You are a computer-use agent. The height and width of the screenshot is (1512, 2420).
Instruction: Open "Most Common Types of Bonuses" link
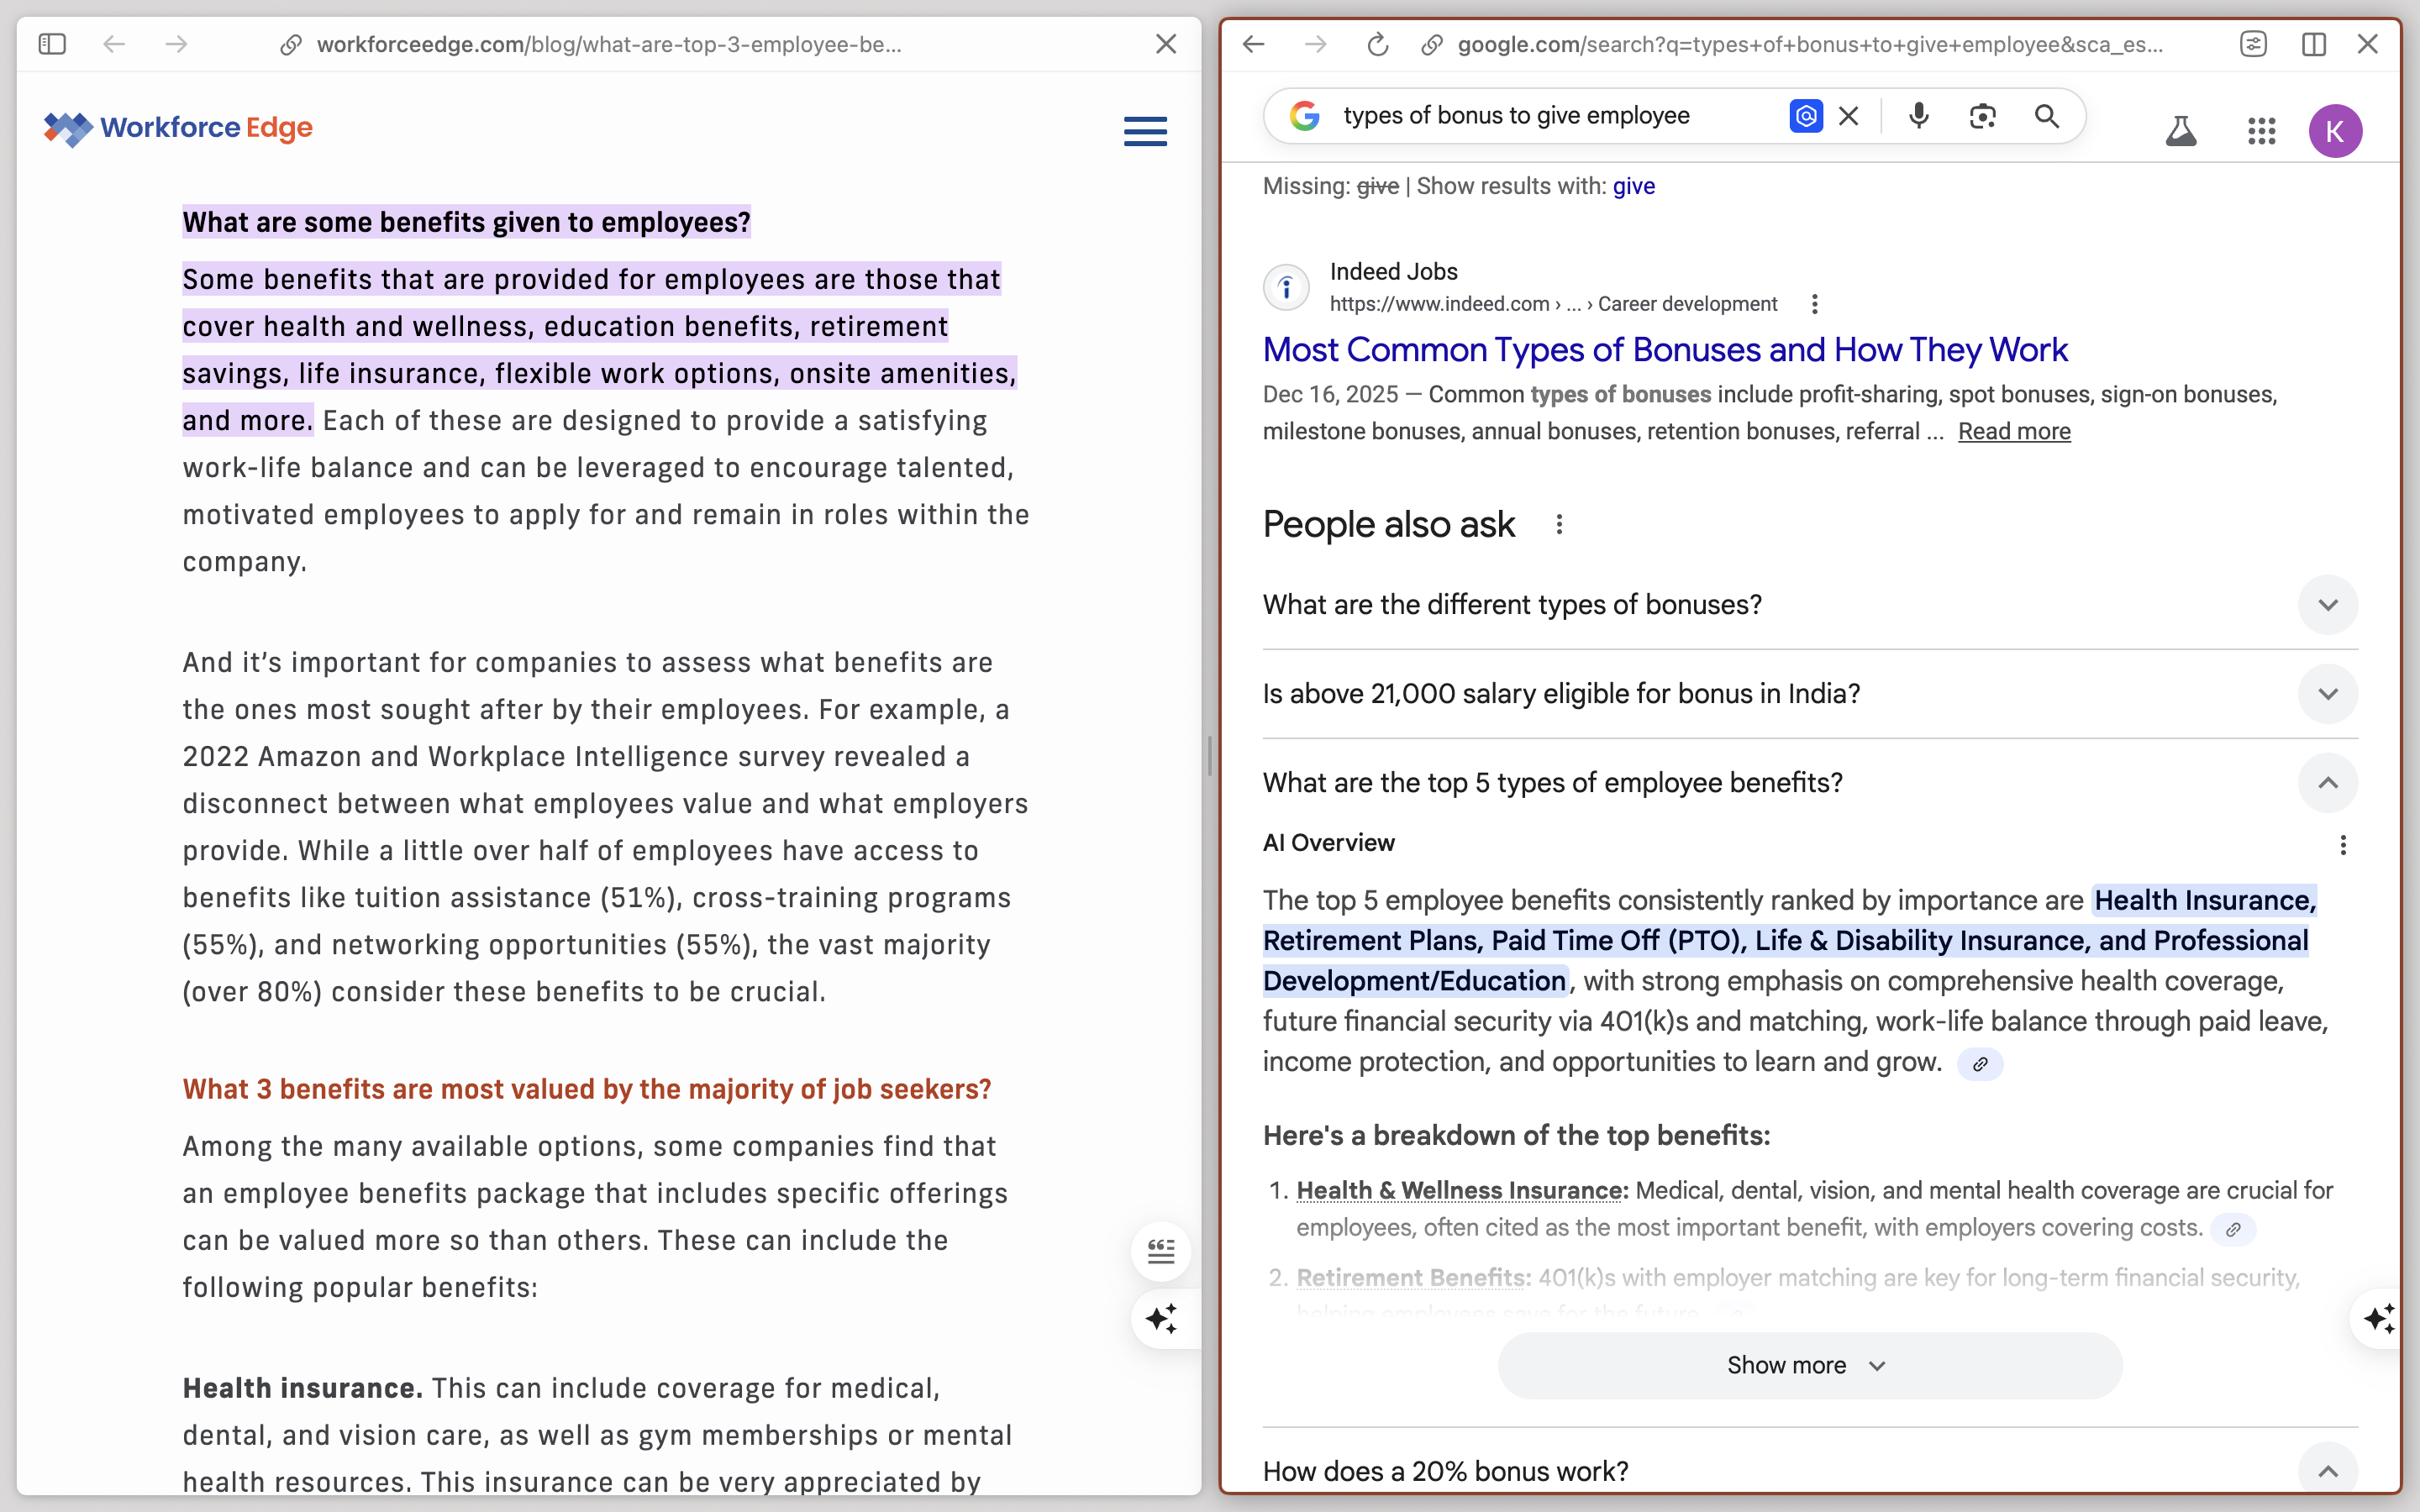[1664, 350]
